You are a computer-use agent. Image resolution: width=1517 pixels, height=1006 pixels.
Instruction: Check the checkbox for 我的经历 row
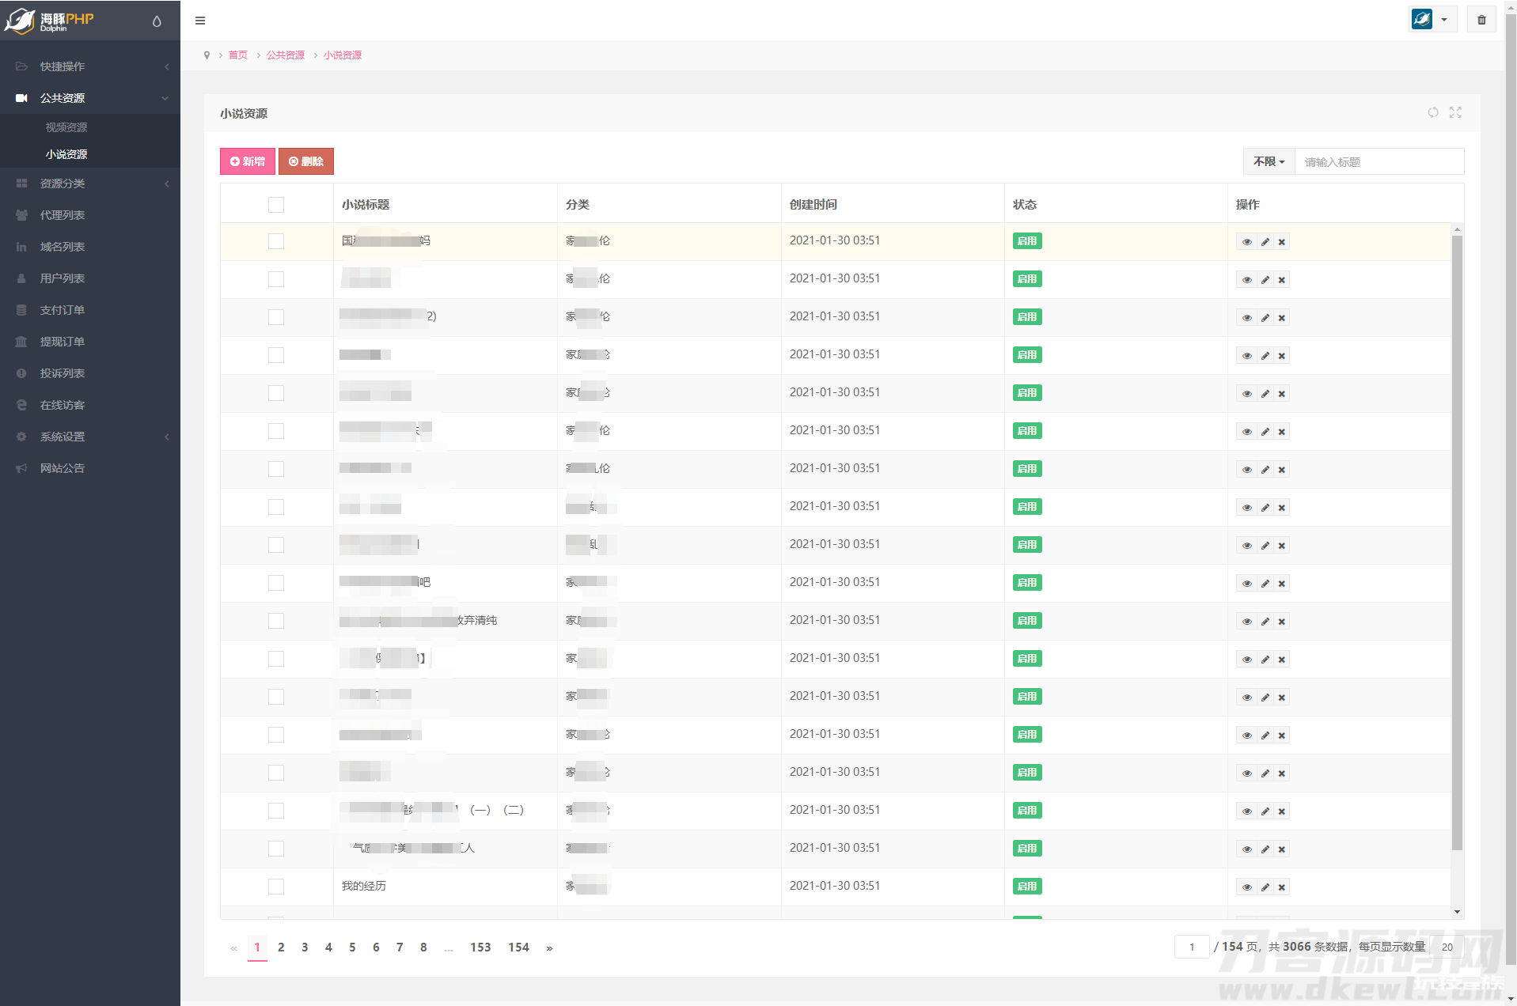[276, 887]
